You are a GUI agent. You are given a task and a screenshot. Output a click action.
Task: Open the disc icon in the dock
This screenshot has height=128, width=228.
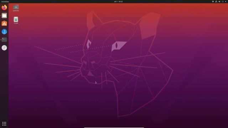4,48
